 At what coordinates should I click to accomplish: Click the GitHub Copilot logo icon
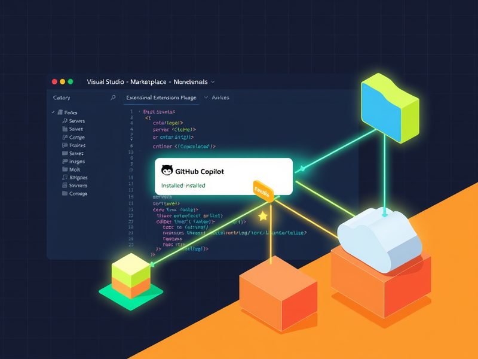pyautogui.click(x=167, y=171)
